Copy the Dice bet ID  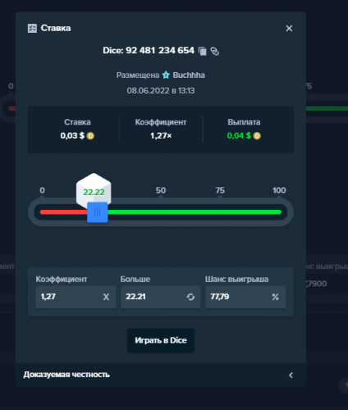203,51
